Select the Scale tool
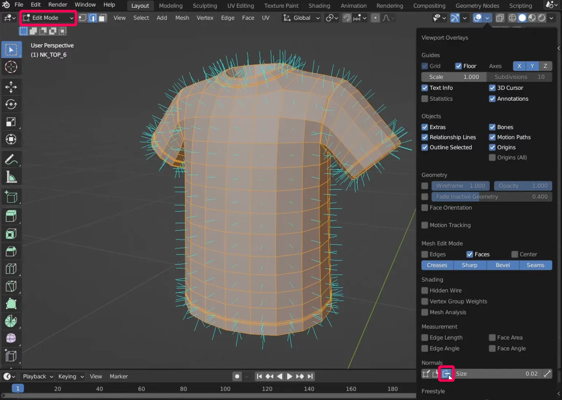The width and height of the screenshot is (562, 400). (x=11, y=122)
